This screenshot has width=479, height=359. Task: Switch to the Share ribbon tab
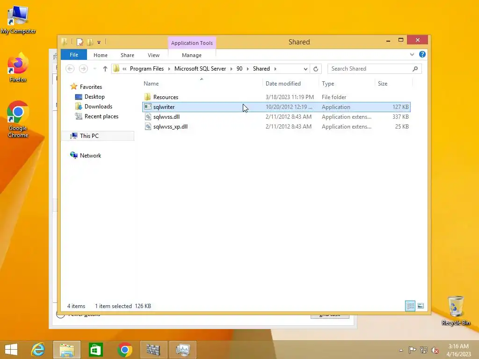coord(127,55)
